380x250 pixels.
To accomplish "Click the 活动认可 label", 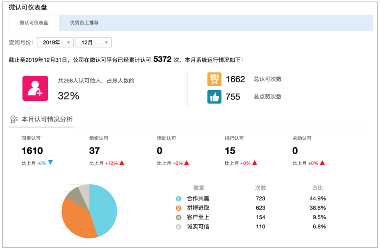I will [166, 138].
